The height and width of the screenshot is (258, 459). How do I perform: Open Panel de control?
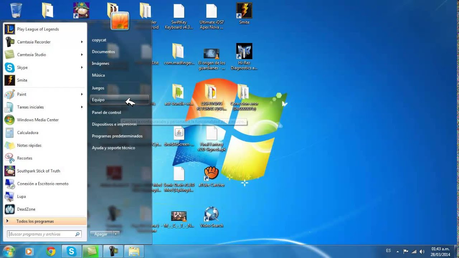[x=119, y=113]
